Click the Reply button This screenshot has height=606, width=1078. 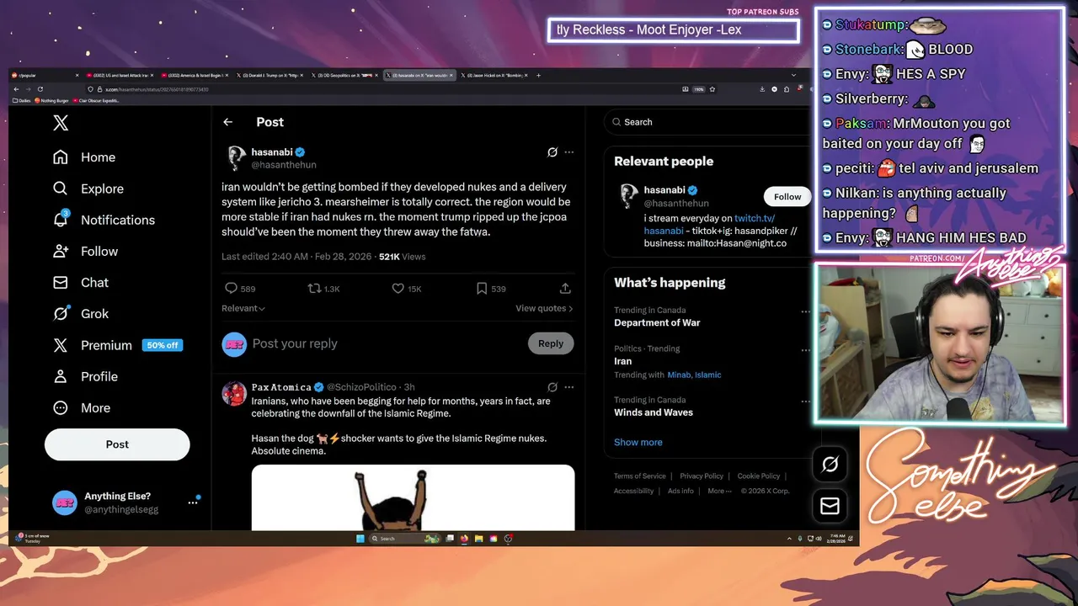click(551, 343)
